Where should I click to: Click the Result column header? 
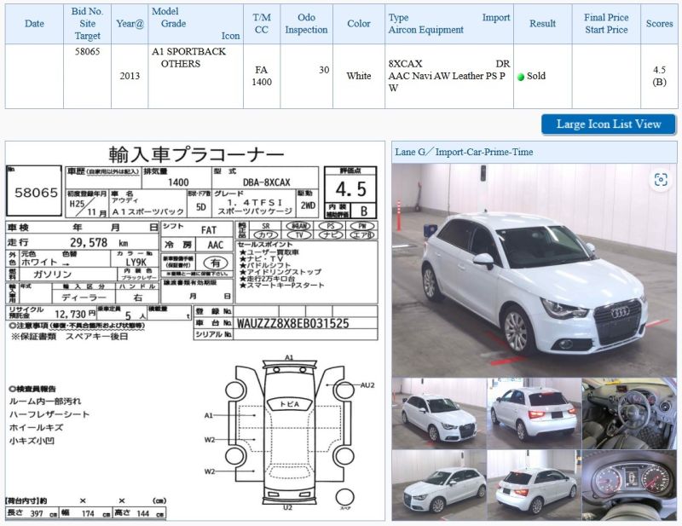(x=542, y=24)
